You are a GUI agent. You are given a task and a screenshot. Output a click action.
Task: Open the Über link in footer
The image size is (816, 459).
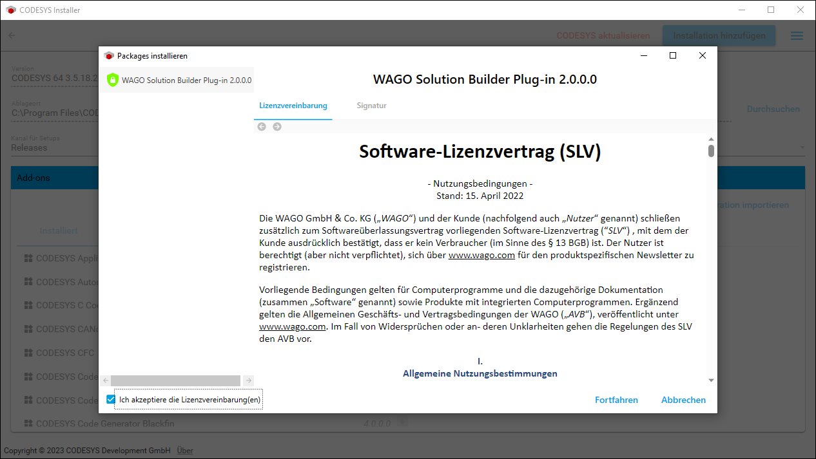pos(185,451)
